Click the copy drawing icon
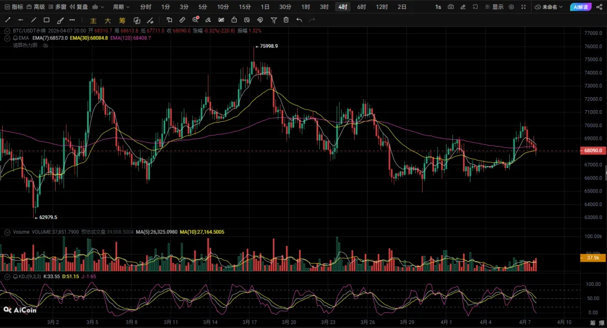 169,20
